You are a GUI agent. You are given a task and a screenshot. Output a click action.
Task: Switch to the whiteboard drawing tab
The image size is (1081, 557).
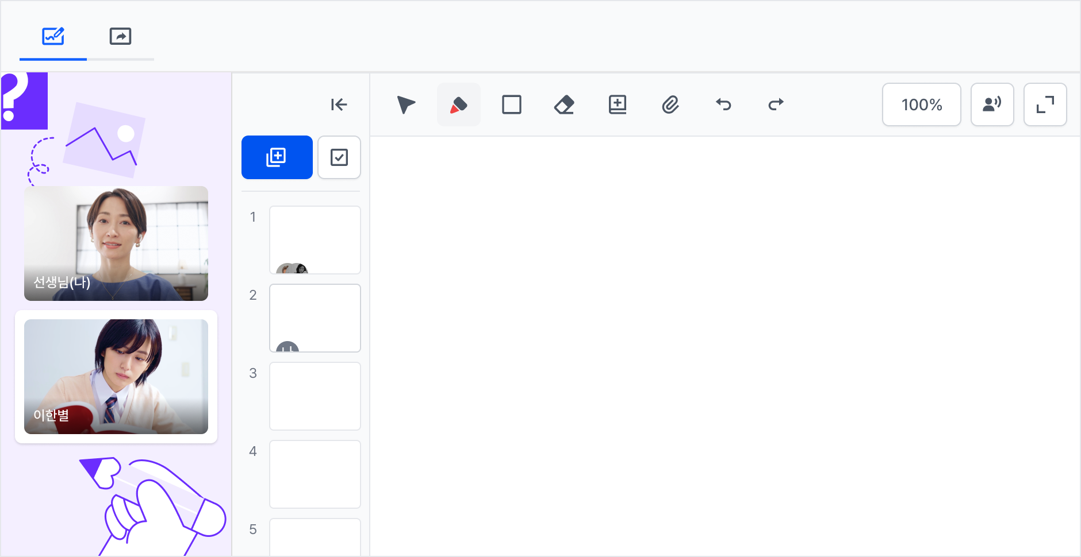[53, 37]
